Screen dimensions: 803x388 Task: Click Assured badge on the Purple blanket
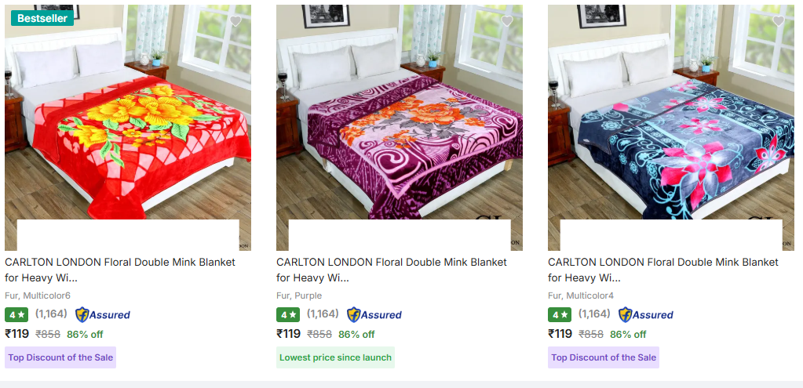374,315
